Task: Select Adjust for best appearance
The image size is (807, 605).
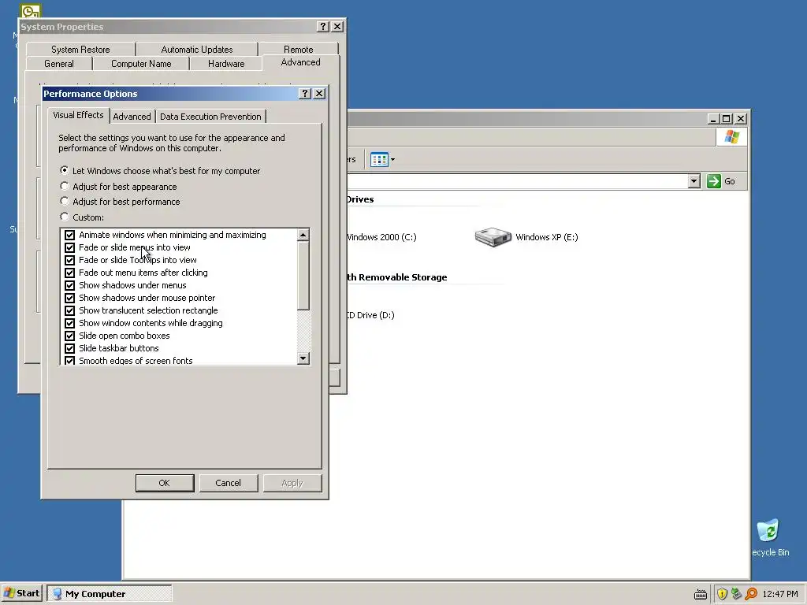Action: [x=65, y=186]
